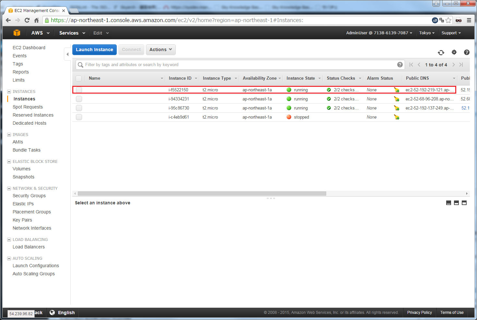Open the AdminUser account dropdown
The image size is (477, 320).
click(379, 33)
